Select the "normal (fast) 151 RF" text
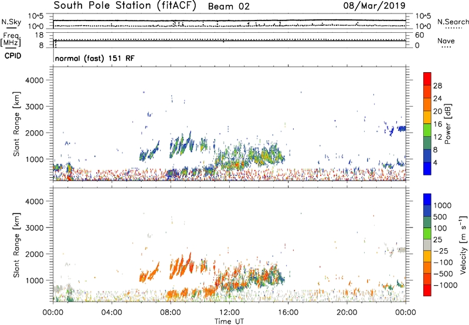The width and height of the screenshot is (469, 325). pos(95,58)
